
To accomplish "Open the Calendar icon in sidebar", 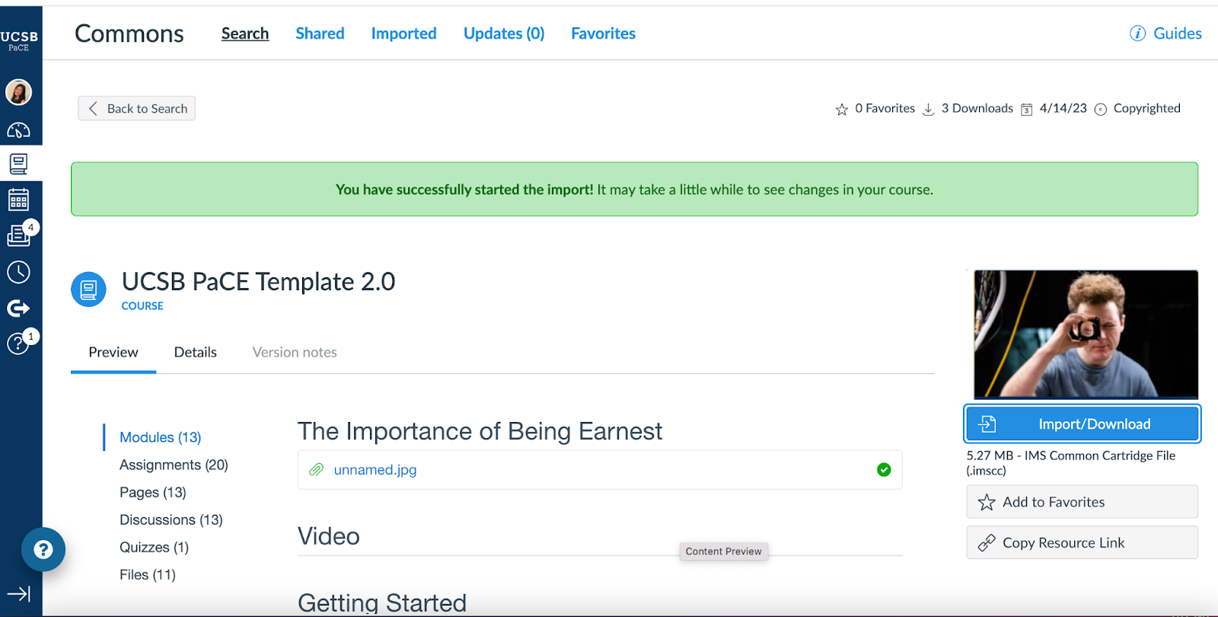I will coord(18,200).
